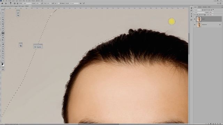
Task: Open the layer Fill value dropdown
Action: point(211,15)
